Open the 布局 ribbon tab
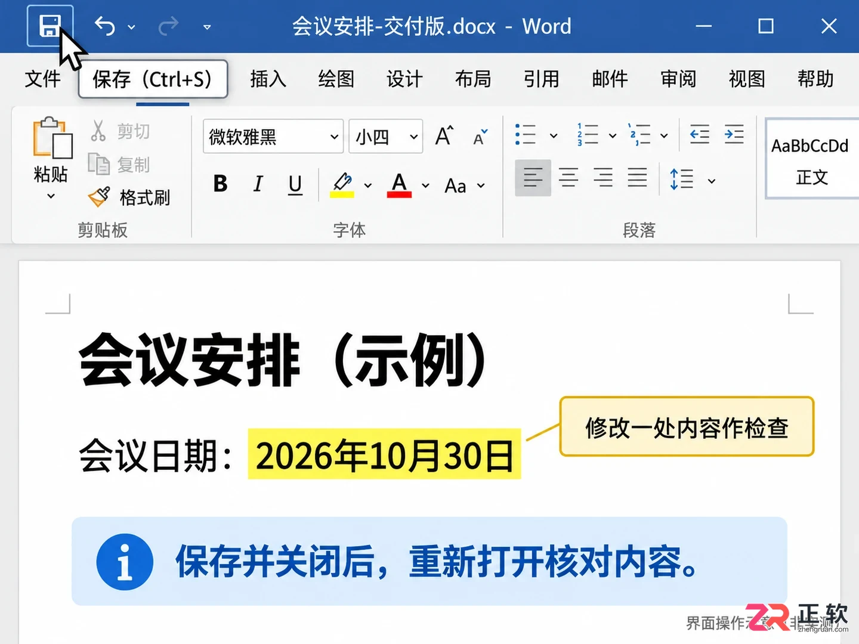The image size is (859, 644). click(x=473, y=79)
